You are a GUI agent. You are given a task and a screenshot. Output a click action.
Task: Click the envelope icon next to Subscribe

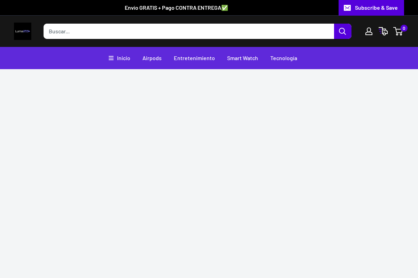[x=347, y=8]
